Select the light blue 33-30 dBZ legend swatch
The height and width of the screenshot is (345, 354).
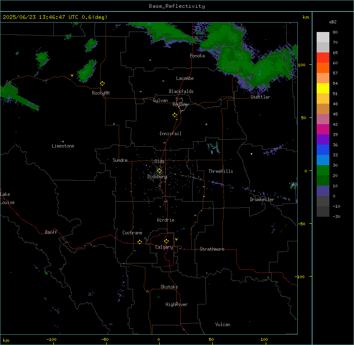323,160
